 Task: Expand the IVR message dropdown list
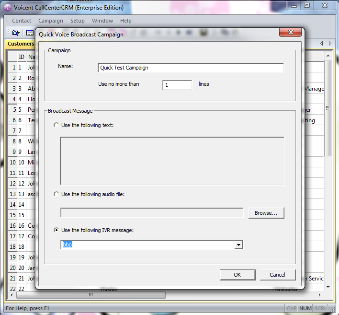[238, 245]
